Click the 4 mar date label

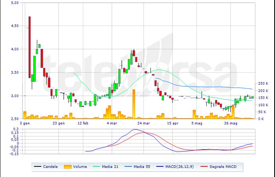click(112, 123)
